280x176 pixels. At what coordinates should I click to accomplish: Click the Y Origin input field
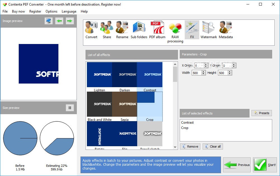(227, 66)
